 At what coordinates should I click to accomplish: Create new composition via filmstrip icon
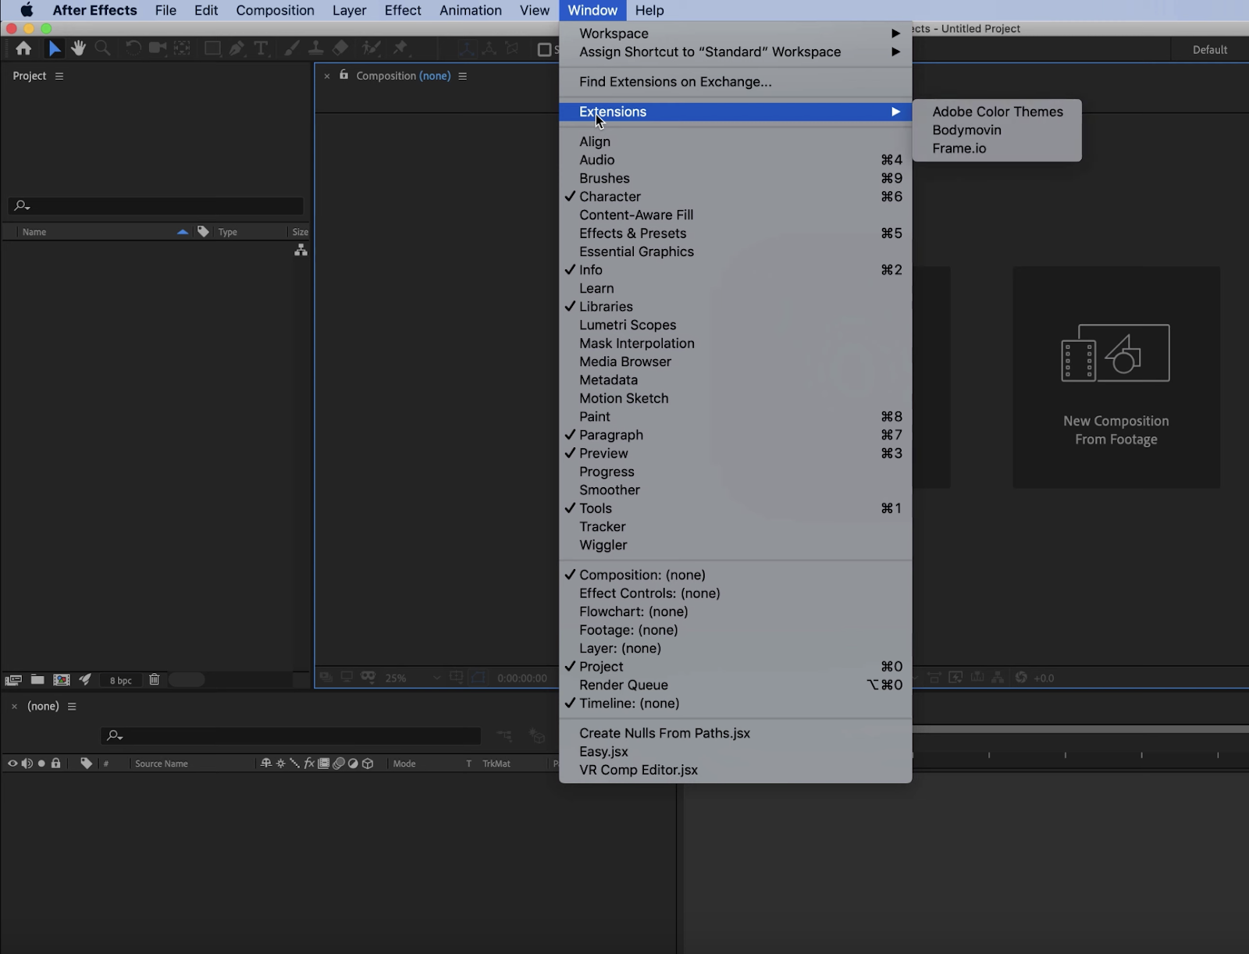point(62,679)
